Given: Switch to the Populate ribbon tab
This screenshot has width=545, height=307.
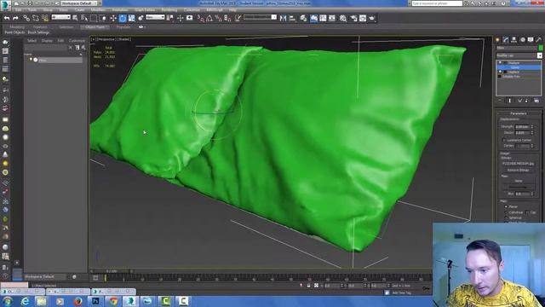Looking at the screenshot, I should click(123, 26).
